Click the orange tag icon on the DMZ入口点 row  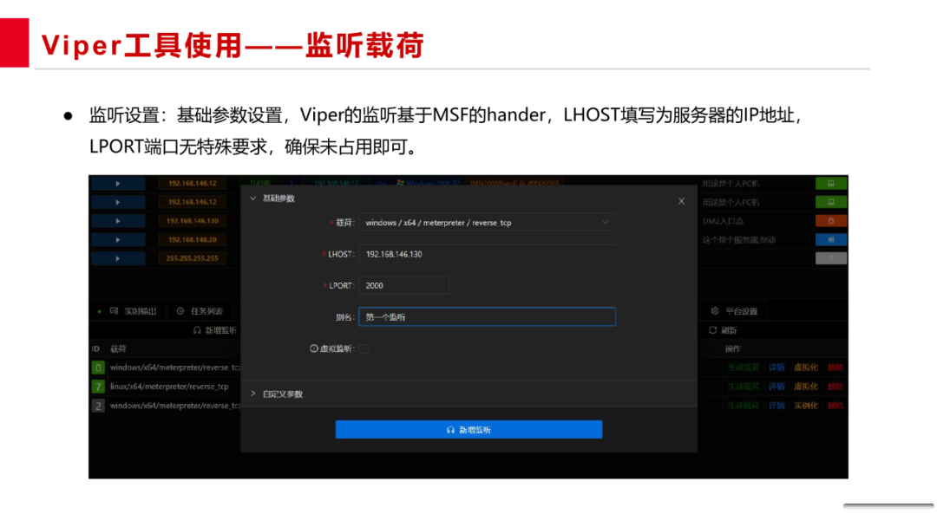pos(831,221)
